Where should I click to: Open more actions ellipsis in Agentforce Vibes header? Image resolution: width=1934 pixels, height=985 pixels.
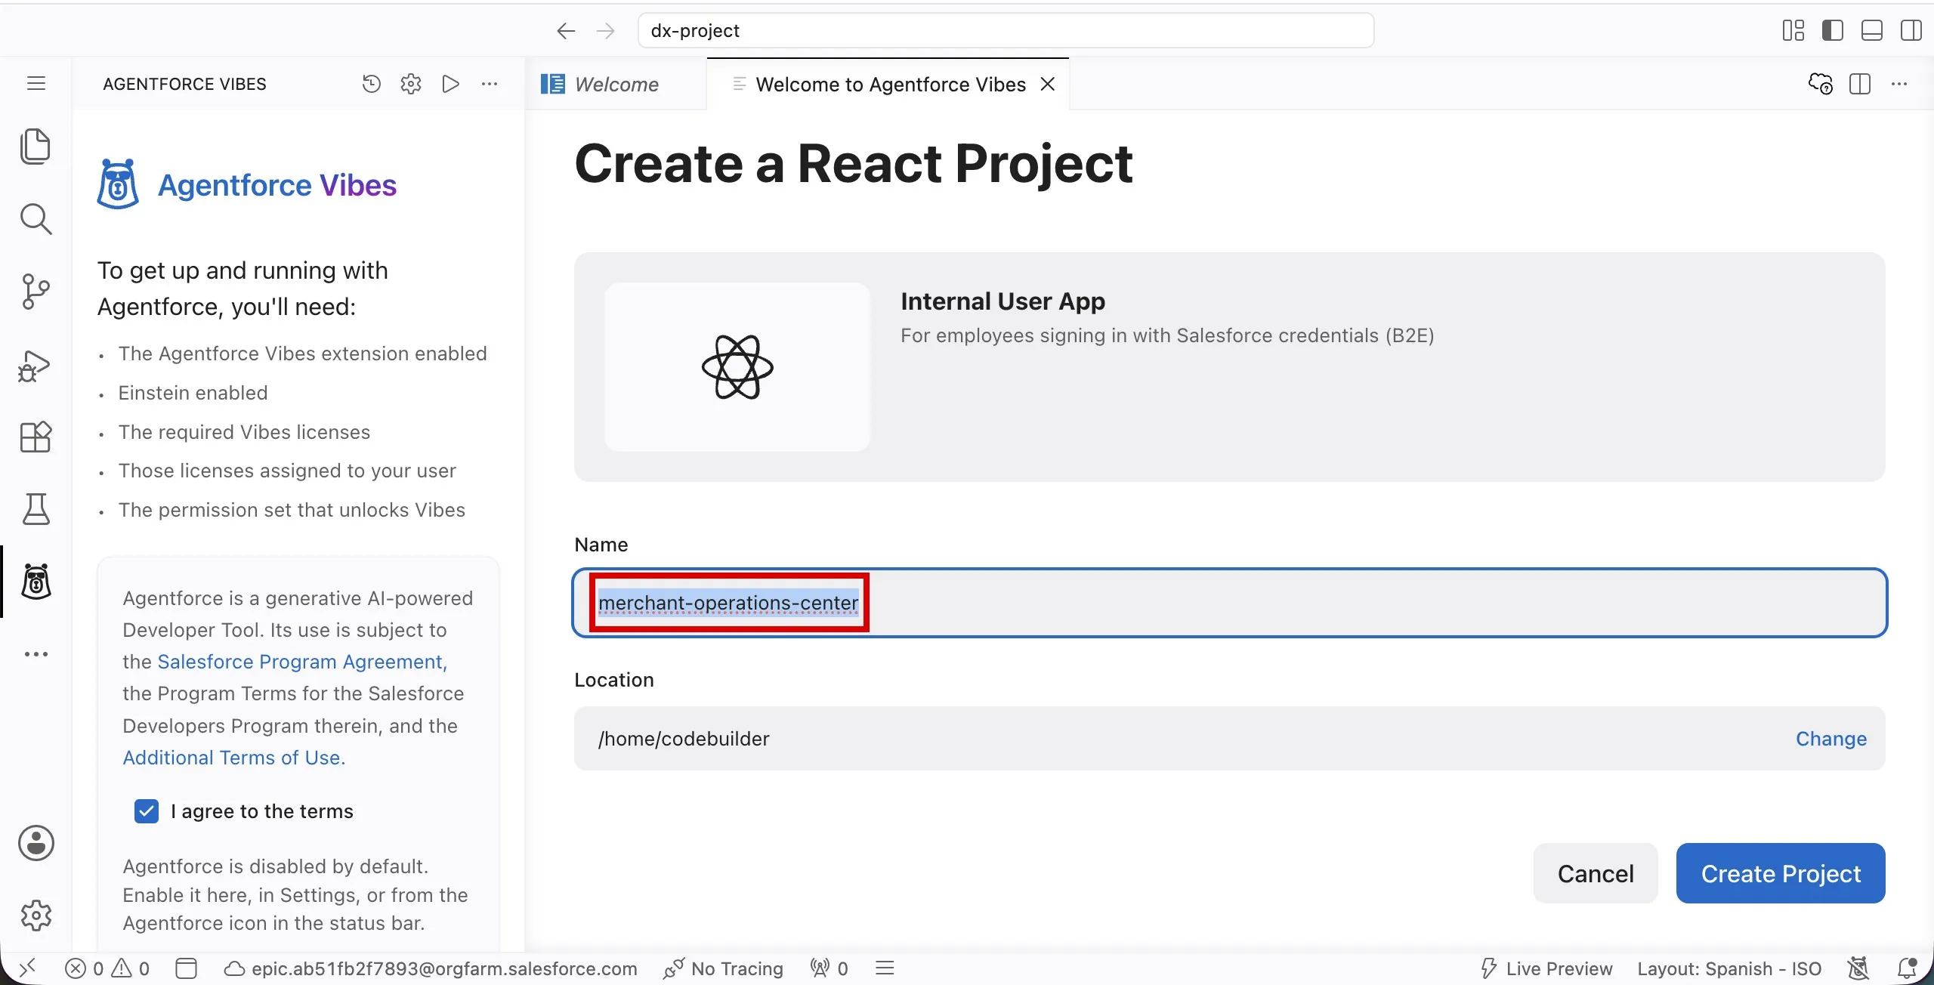click(x=490, y=84)
